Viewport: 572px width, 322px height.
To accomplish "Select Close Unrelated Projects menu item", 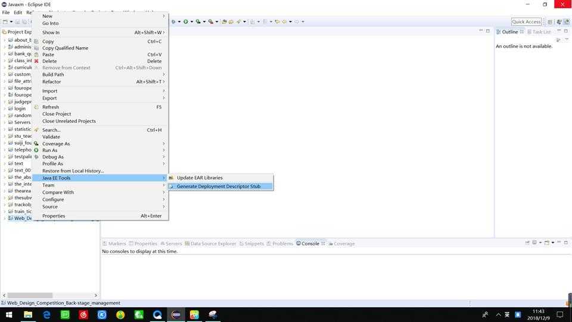I will coord(100,121).
